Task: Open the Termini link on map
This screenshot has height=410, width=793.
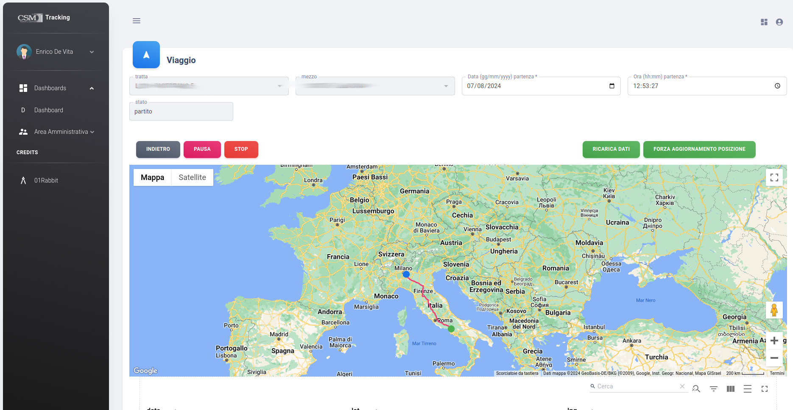Action: 777,373
